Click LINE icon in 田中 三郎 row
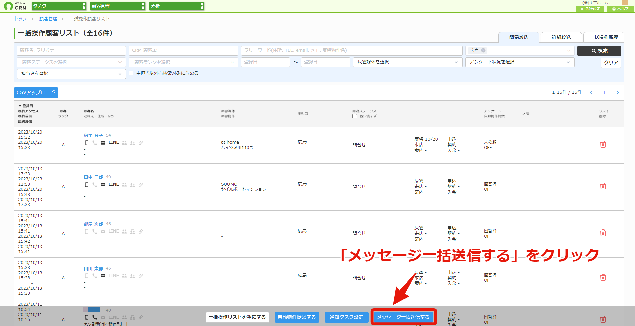This screenshot has height=326, width=635. point(114,184)
